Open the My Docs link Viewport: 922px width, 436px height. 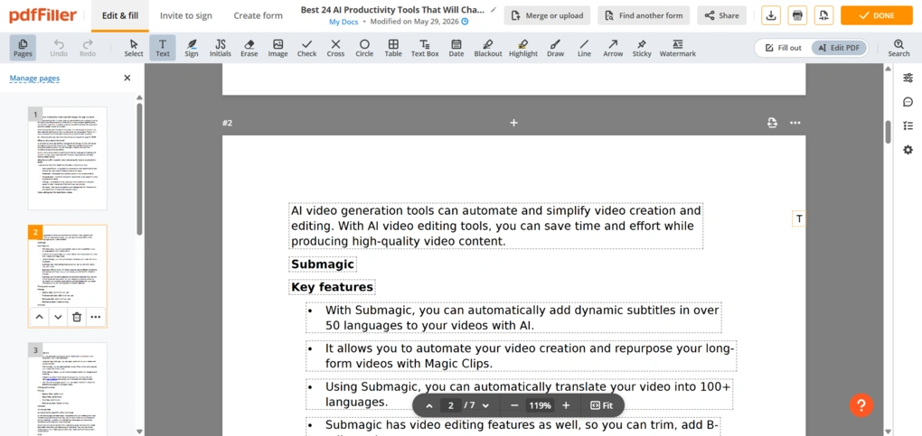[x=343, y=22]
